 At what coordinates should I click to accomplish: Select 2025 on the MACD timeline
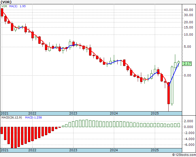click(155, 150)
